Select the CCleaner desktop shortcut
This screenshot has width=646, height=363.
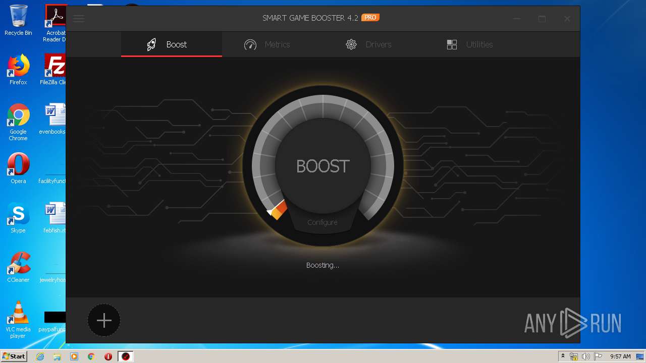pos(18,267)
